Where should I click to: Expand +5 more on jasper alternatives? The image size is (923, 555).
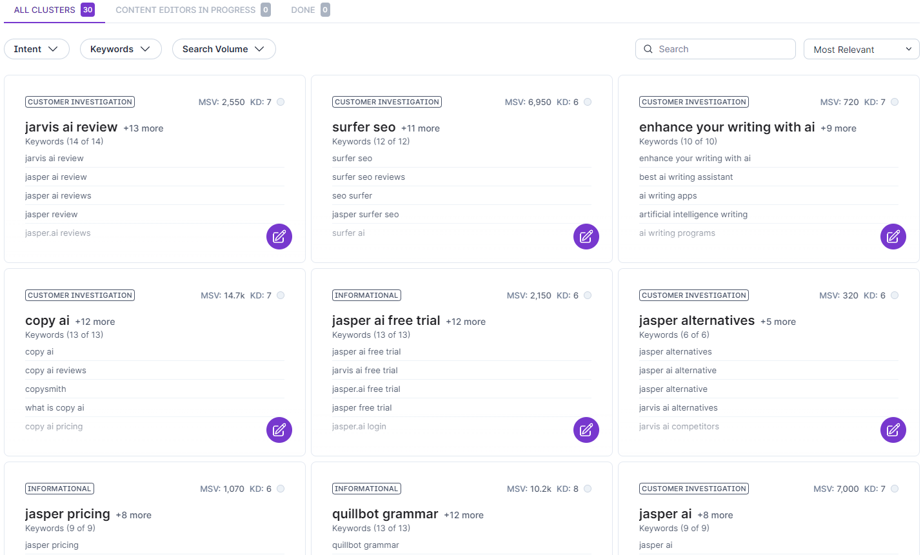(778, 322)
